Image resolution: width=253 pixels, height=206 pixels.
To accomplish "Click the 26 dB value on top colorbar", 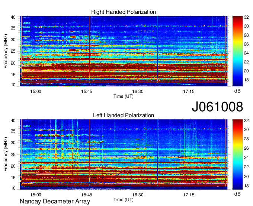I will [246, 44].
